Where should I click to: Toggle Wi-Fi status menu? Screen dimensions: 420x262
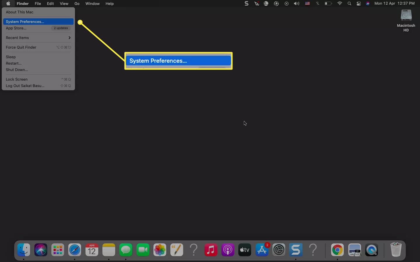click(x=339, y=3)
